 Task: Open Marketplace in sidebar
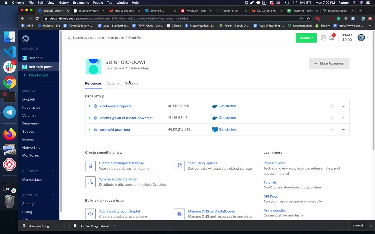32,179
